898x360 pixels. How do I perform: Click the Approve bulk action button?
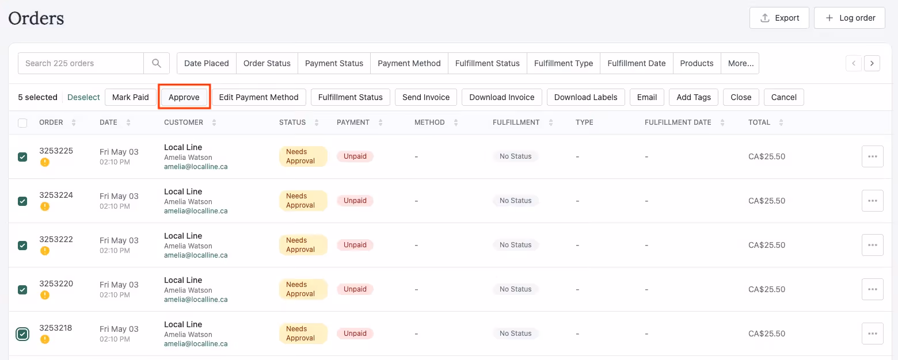tap(184, 97)
